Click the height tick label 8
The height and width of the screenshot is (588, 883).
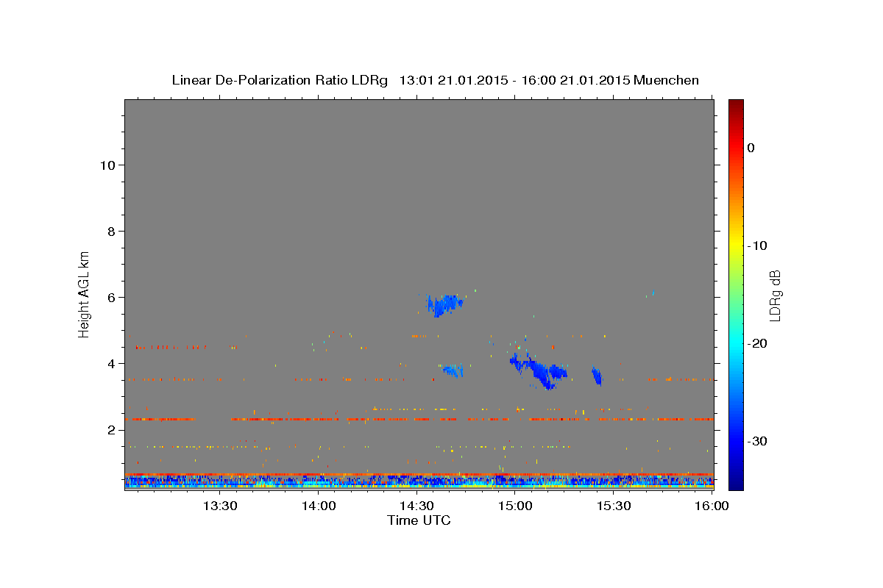pos(110,231)
